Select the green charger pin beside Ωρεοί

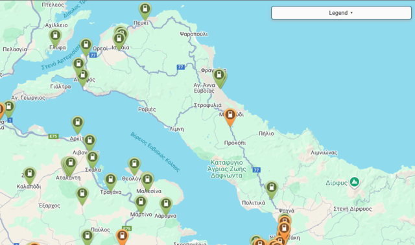86,47
